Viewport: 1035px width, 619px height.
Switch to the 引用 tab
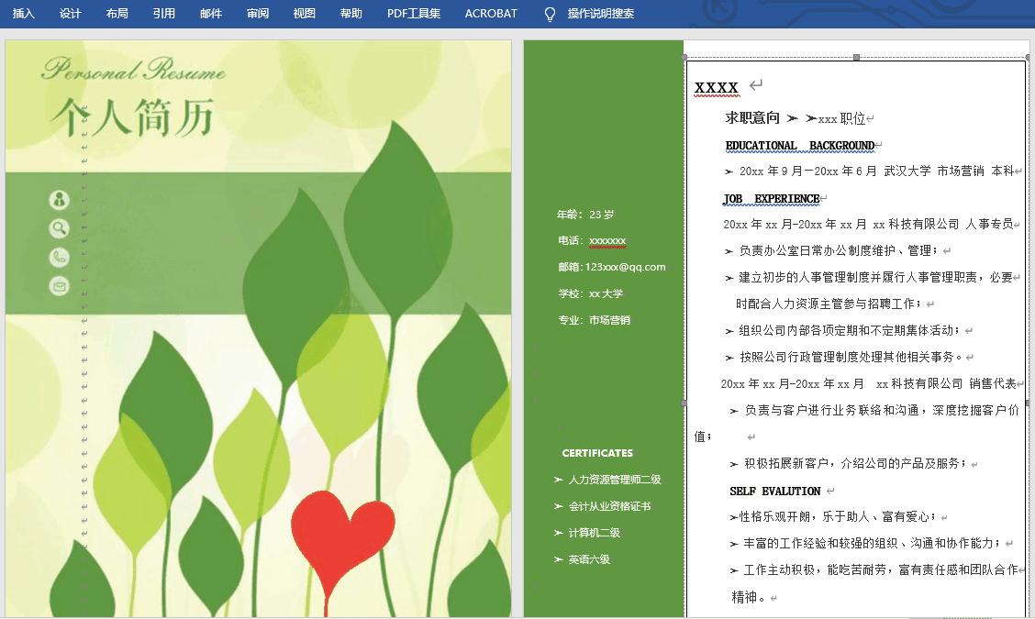(x=163, y=14)
